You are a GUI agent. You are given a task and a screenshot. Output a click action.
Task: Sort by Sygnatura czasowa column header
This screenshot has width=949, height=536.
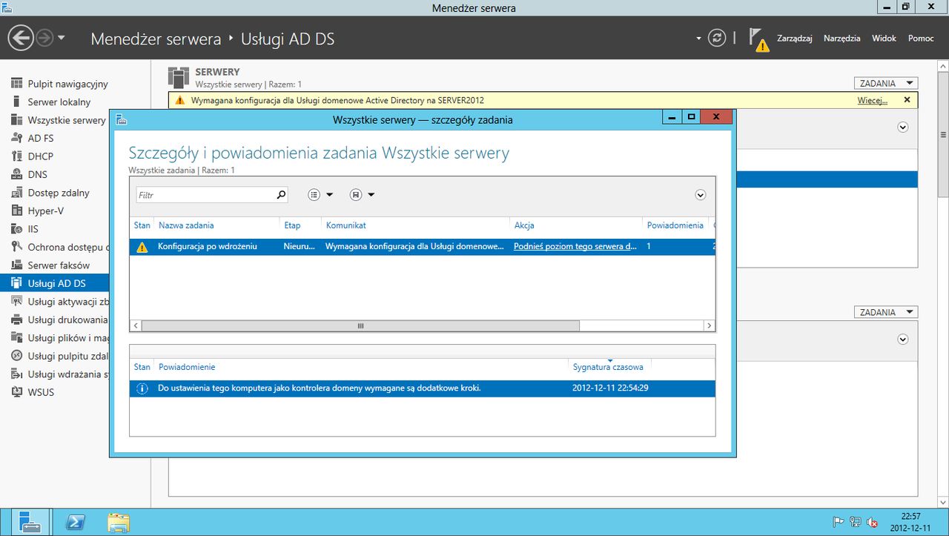pyautogui.click(x=608, y=367)
